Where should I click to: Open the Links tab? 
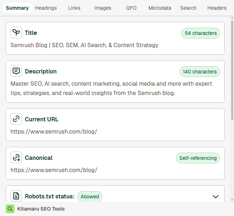click(x=74, y=8)
